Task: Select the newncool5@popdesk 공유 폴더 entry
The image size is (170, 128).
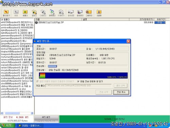Action: (x=17, y=60)
